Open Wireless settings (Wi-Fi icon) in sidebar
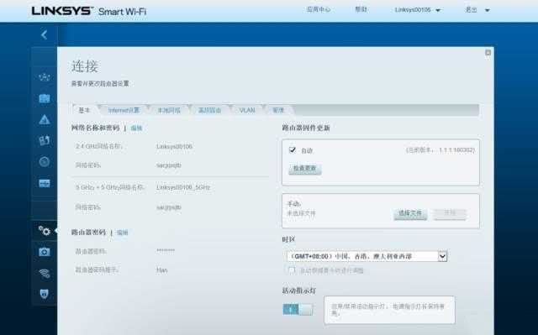Viewport: 538px width, 335px height. point(45,273)
